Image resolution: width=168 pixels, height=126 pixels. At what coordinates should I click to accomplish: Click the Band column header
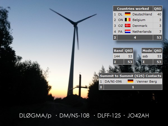pyautogui.click(x=118, y=51)
